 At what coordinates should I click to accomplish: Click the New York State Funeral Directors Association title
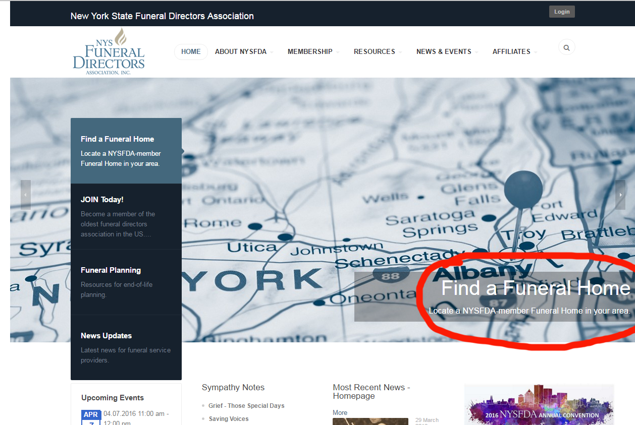(x=162, y=16)
